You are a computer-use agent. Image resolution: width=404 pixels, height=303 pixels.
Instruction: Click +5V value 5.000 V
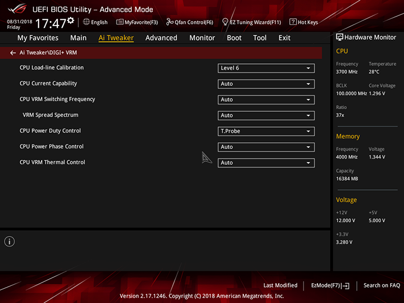pyautogui.click(x=377, y=221)
